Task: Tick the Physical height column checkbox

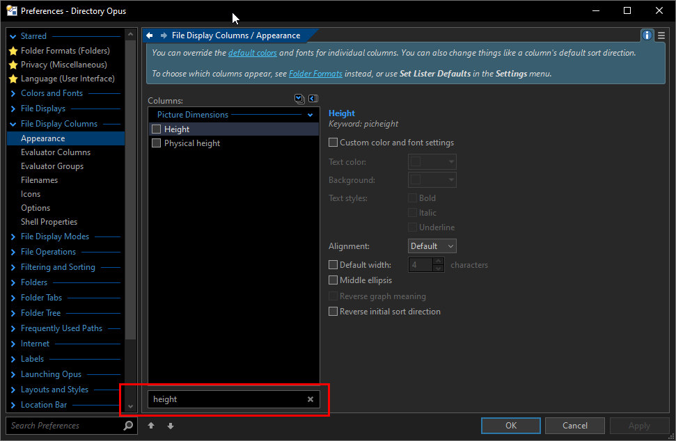Action: [x=157, y=143]
